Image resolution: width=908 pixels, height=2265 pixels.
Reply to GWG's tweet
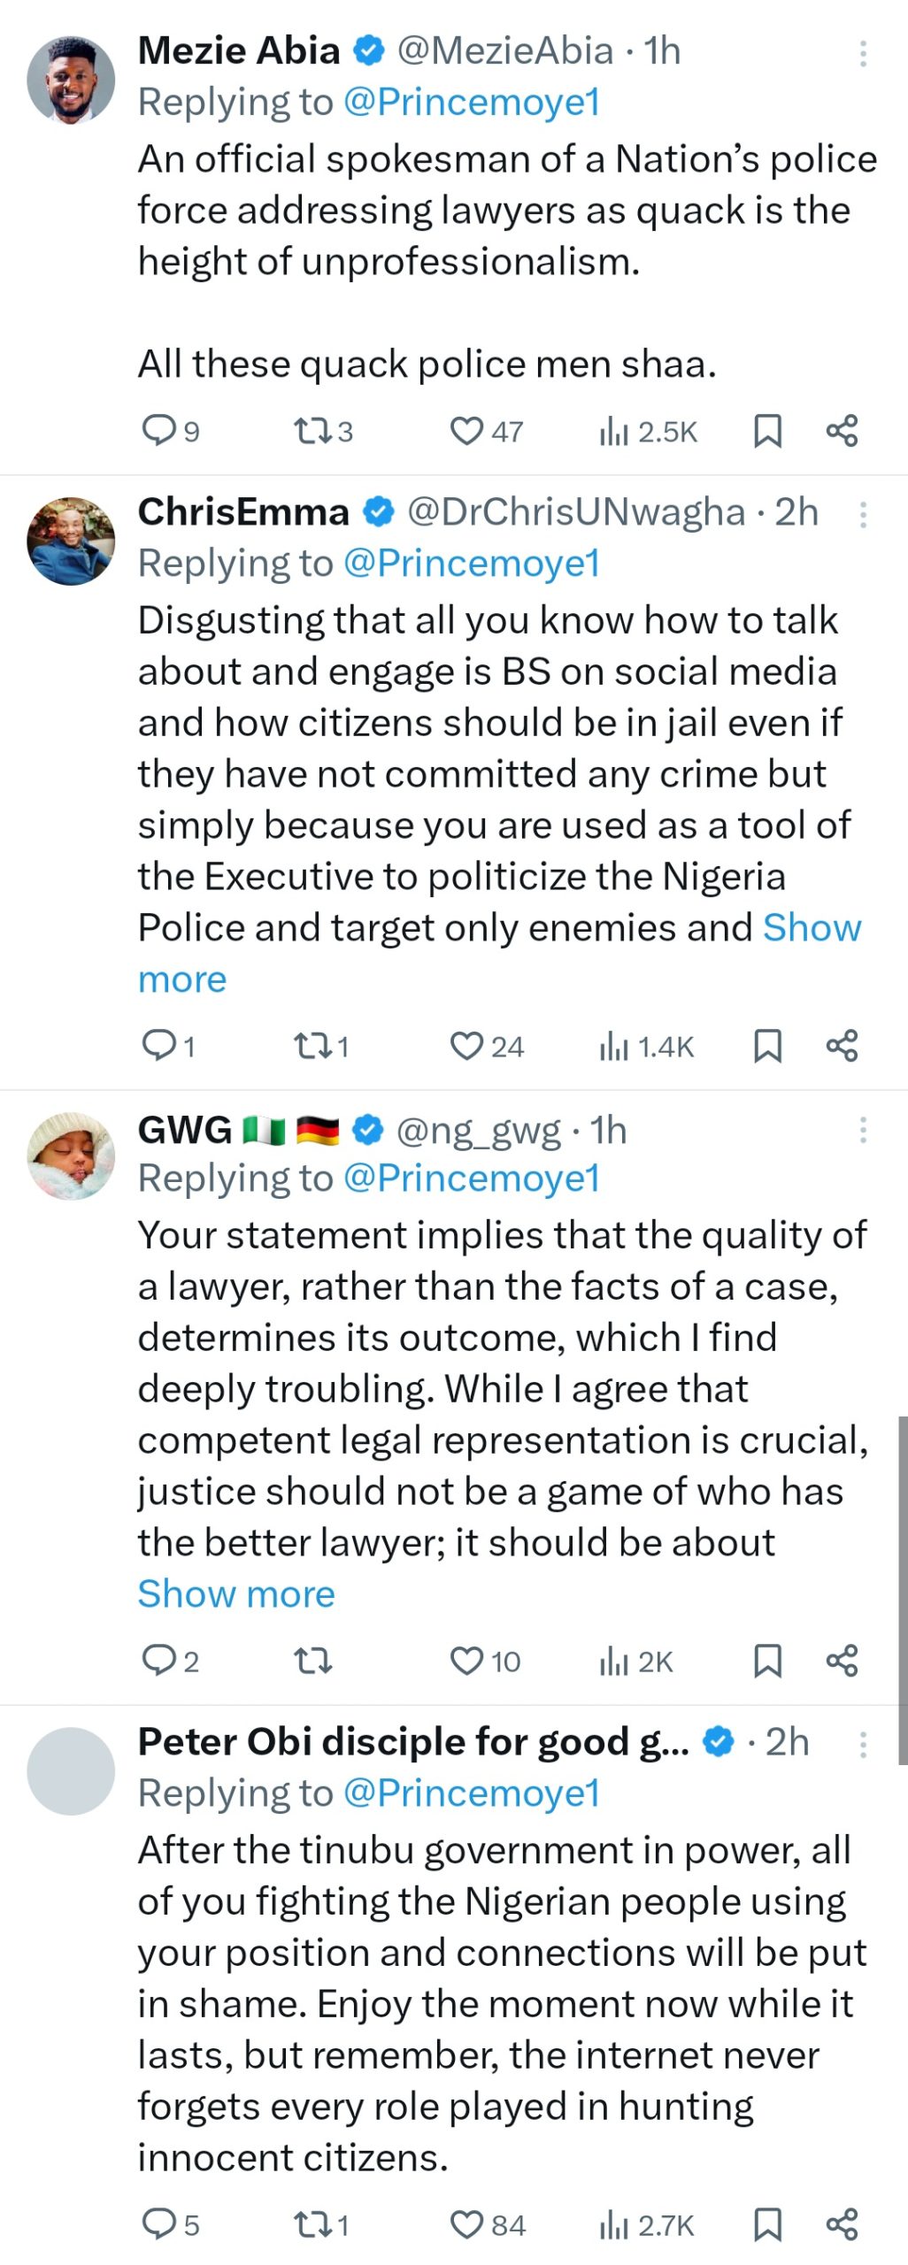pos(160,1661)
